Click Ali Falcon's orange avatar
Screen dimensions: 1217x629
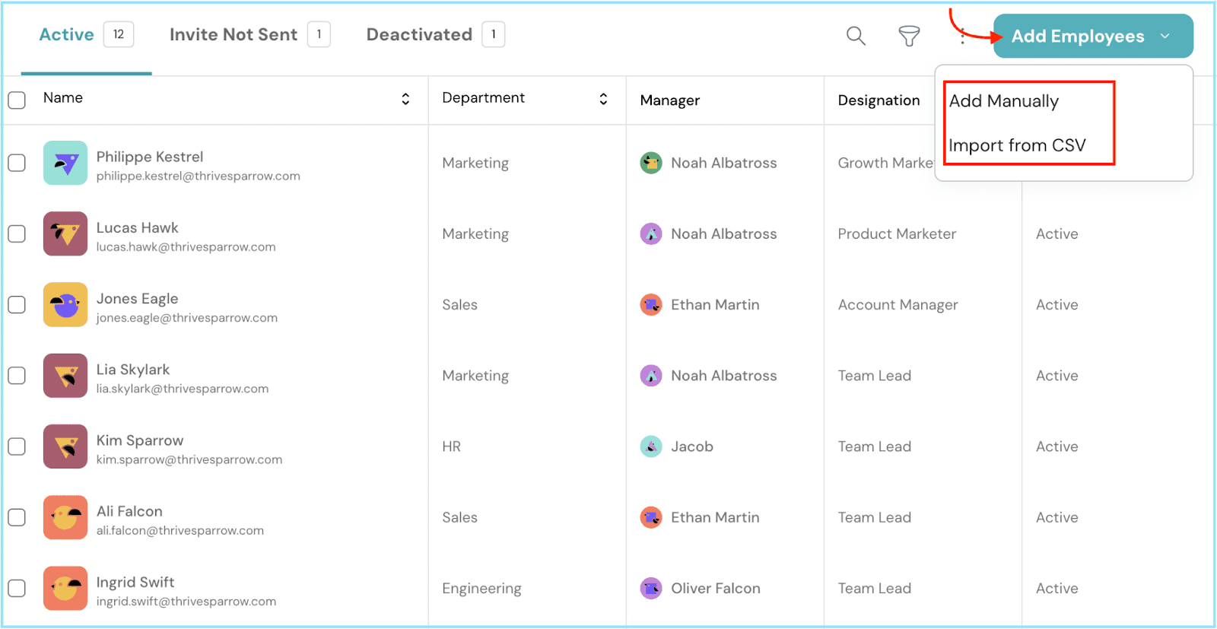(x=65, y=517)
